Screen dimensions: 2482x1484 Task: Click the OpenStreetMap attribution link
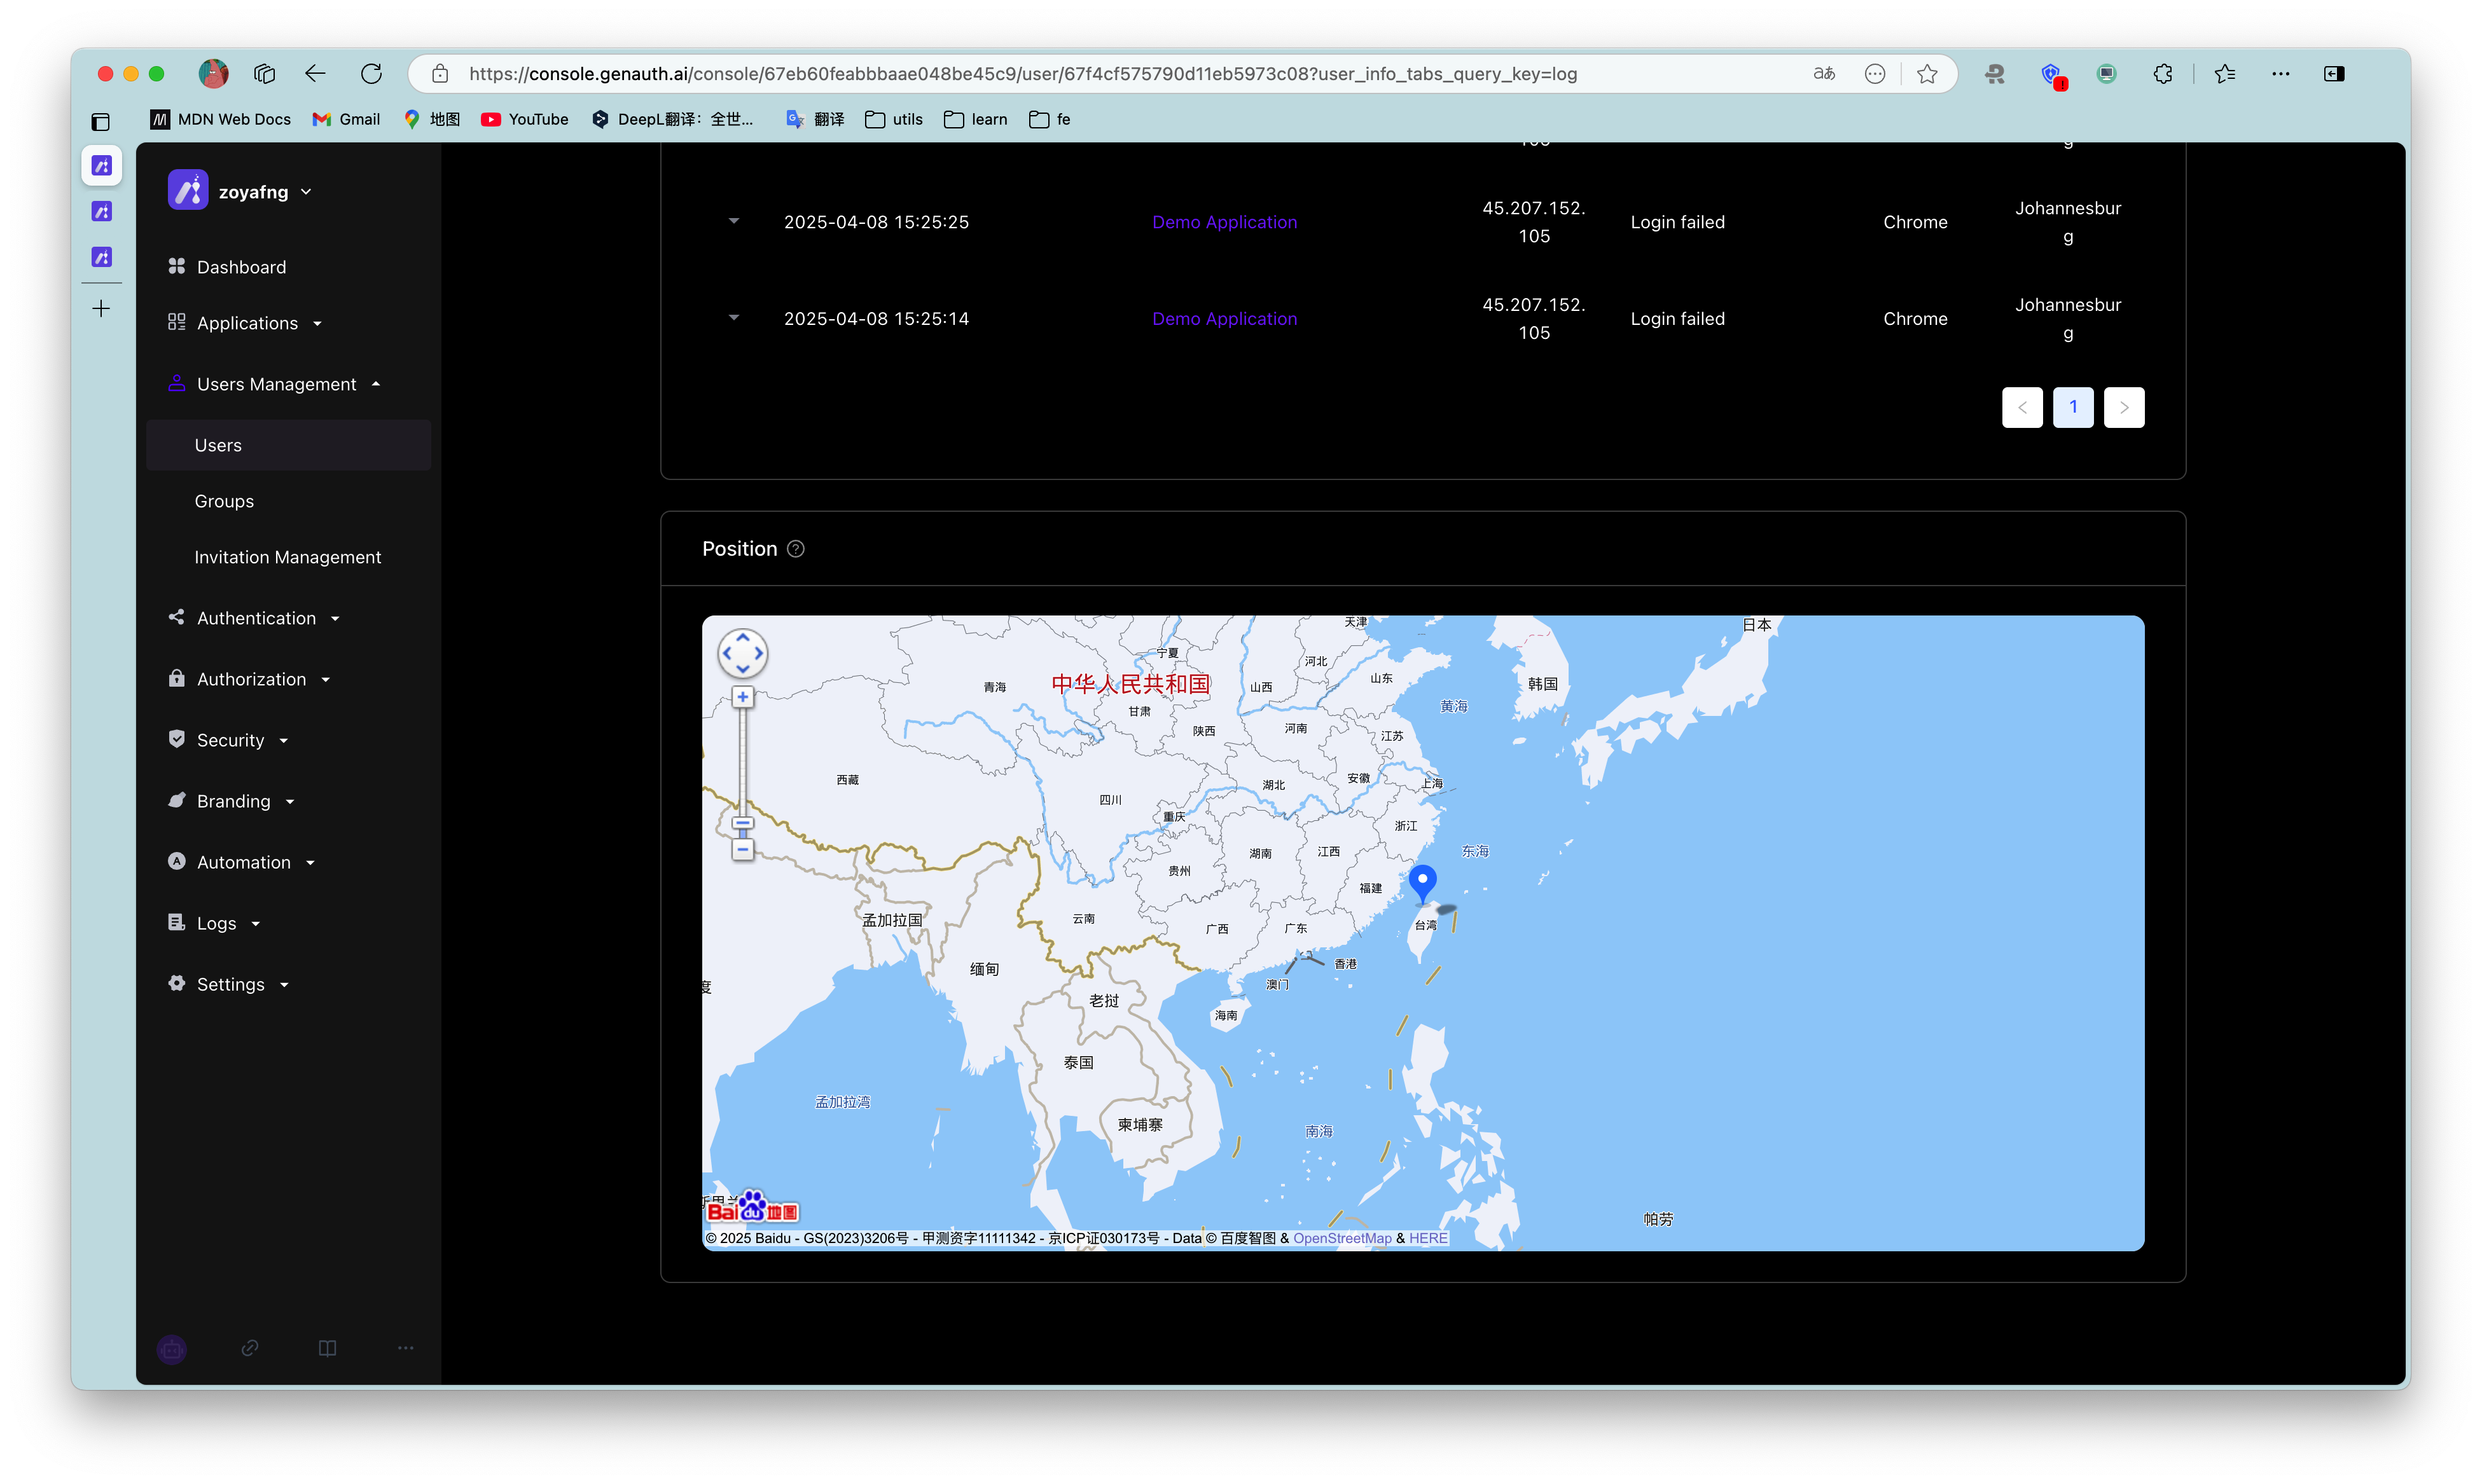point(1342,1238)
